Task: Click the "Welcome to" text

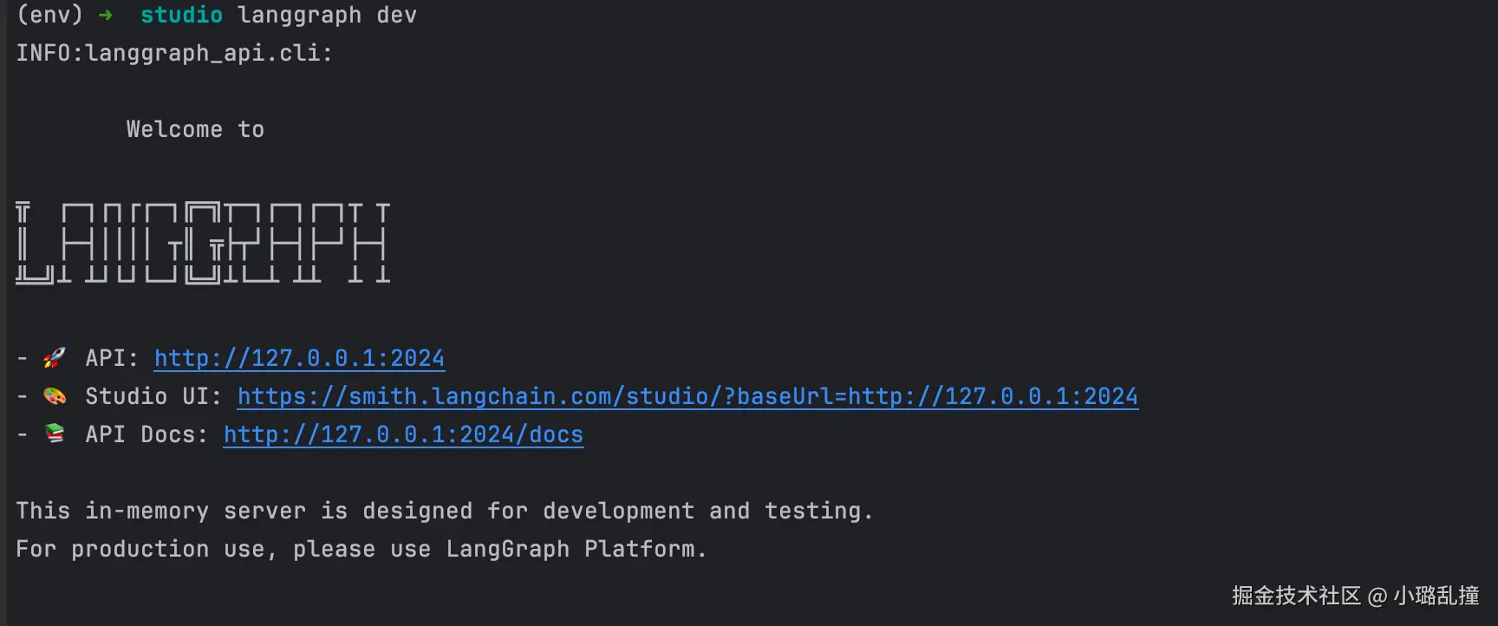Action: tap(195, 129)
